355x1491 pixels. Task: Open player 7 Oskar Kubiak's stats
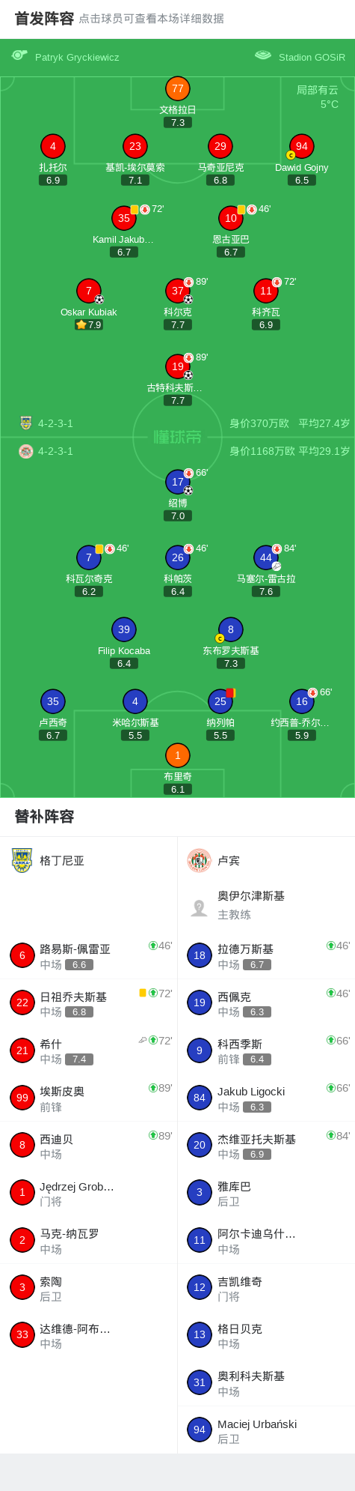(89, 291)
